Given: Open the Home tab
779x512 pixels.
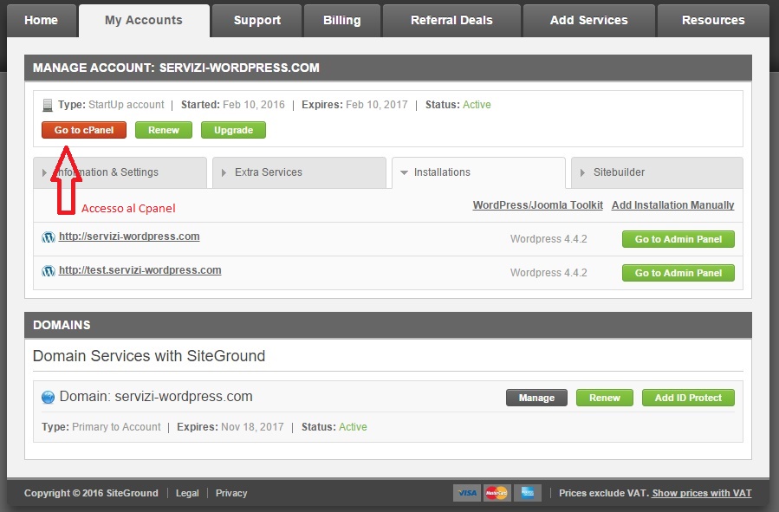Looking at the screenshot, I should [42, 21].
